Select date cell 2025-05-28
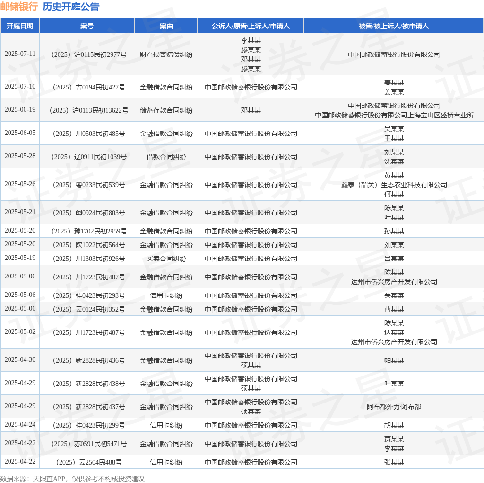Screen dimensions: 484x483 (20, 156)
